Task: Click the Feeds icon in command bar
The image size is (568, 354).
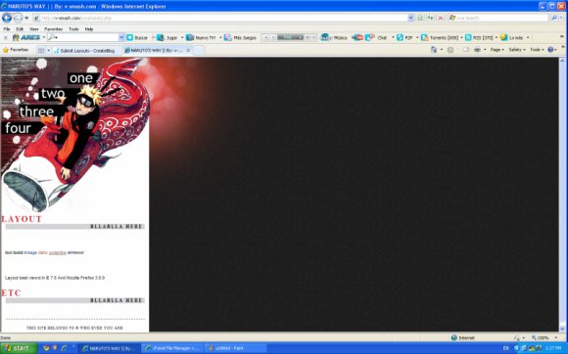Action: (x=450, y=50)
